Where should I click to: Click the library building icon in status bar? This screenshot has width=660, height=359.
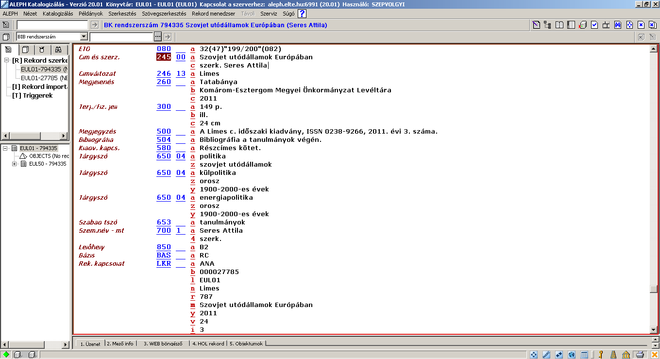pos(626,355)
